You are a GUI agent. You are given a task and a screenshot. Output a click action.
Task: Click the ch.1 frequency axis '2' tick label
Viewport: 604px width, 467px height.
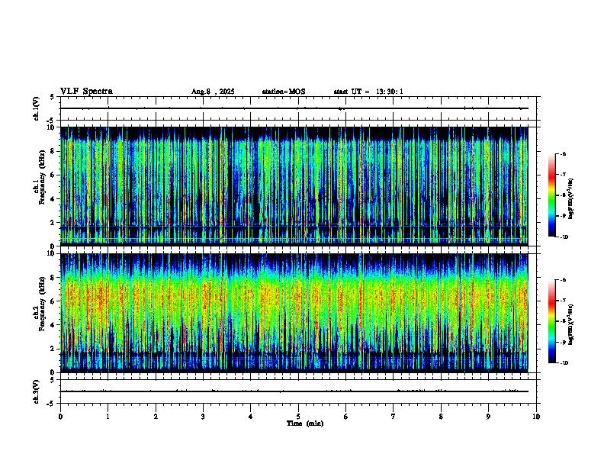53,223
